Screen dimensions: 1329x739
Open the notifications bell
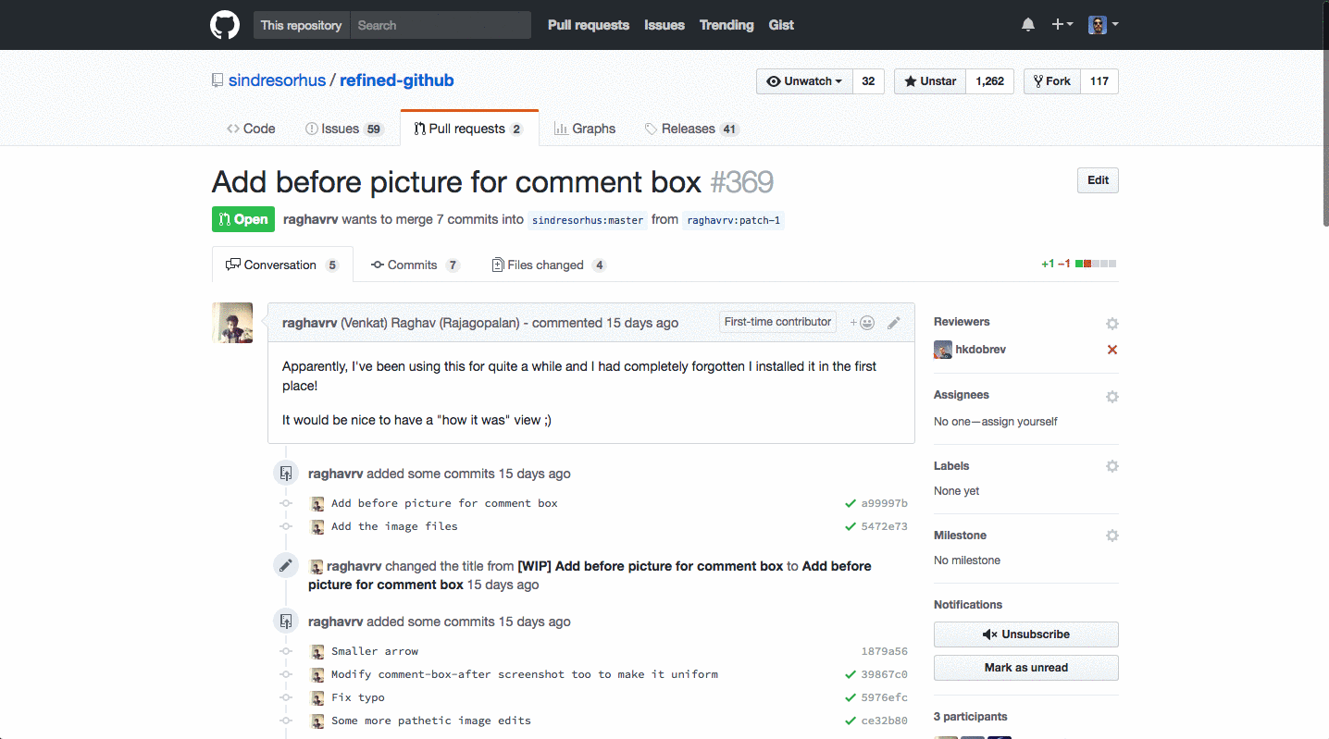tap(1028, 25)
